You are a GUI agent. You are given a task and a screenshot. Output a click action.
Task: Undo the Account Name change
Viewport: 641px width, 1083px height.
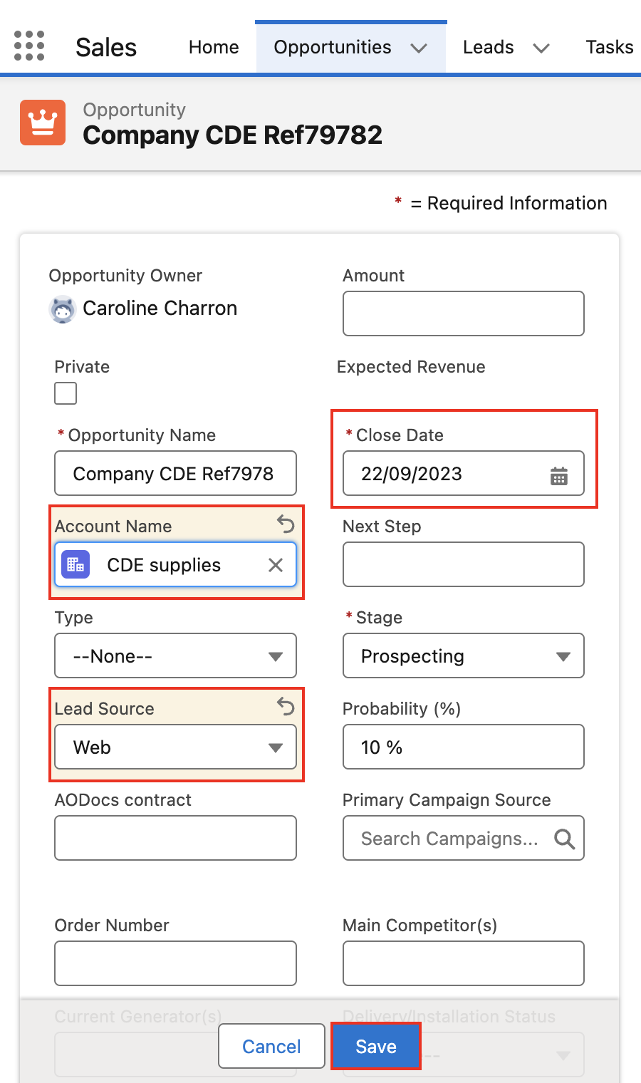coord(286,524)
